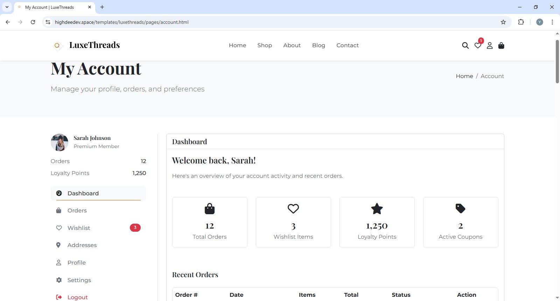Click the user account icon in header
Viewport: 560px width, 301px height.
(x=490, y=45)
